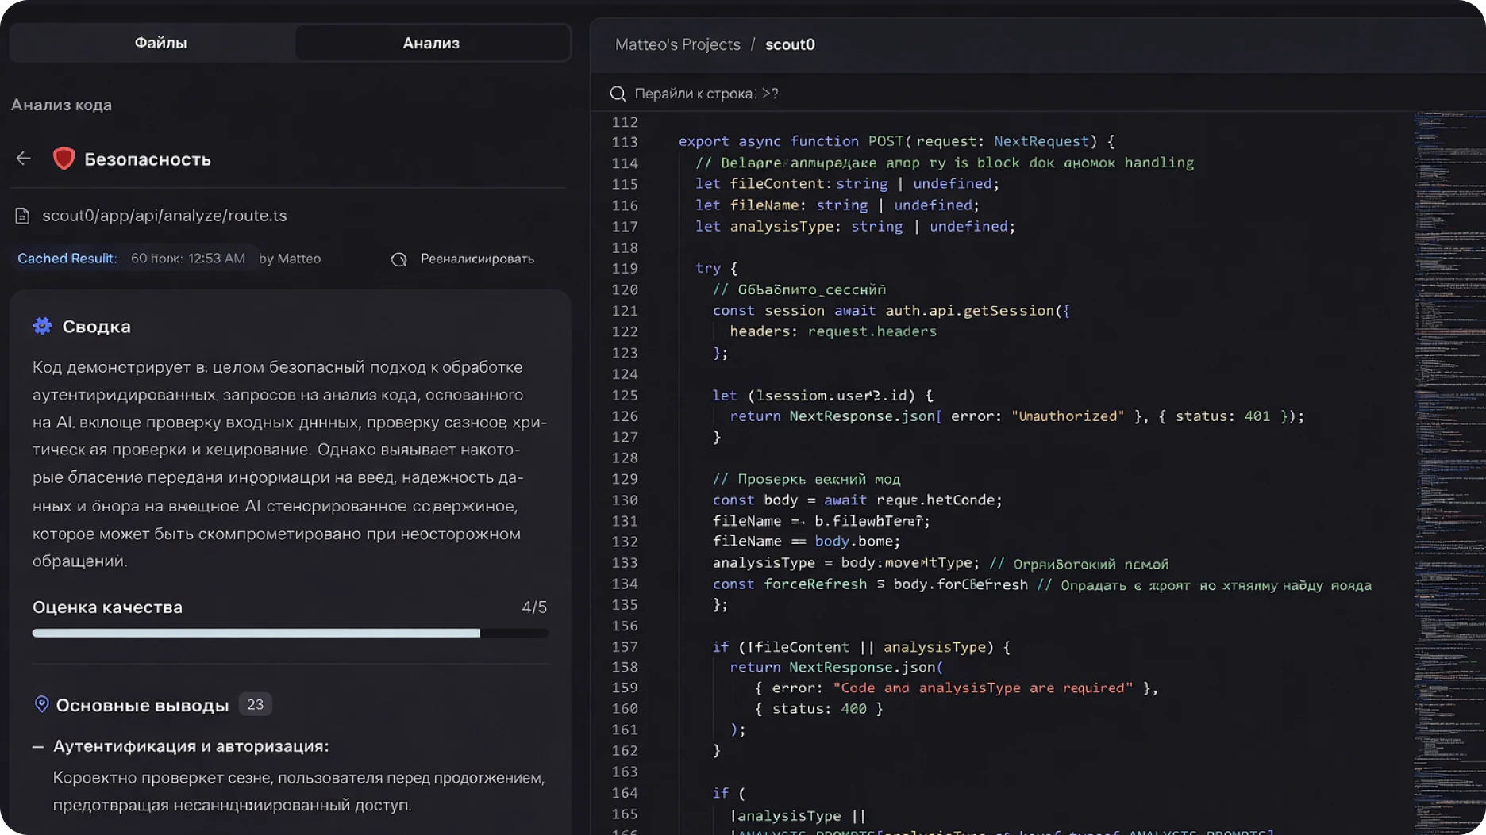Click the gear icon beside Сводка
The width and height of the screenshot is (1486, 835).
[x=42, y=326]
